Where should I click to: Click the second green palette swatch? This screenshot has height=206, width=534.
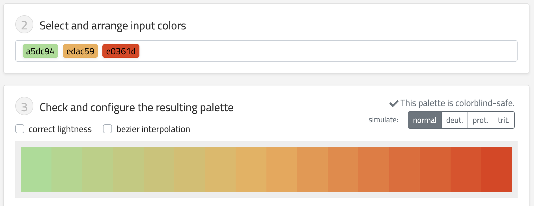pos(67,169)
